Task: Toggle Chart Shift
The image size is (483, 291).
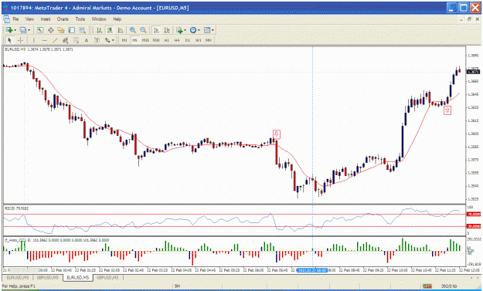Action: tap(167, 30)
